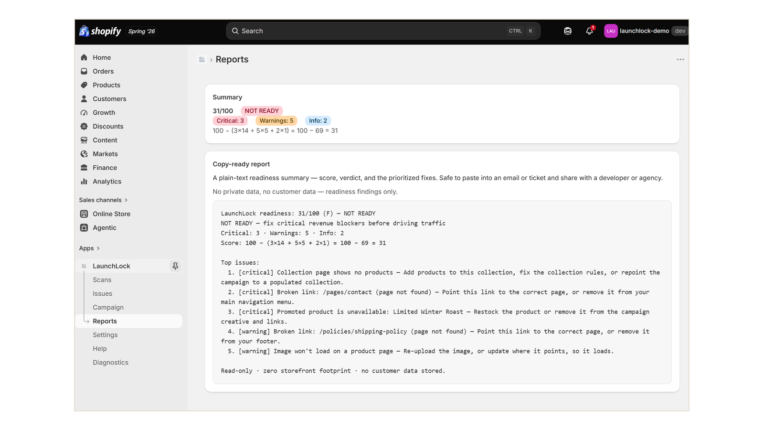The height and width of the screenshot is (430, 764).
Task: Click the NOT READY status badge
Action: pos(262,111)
